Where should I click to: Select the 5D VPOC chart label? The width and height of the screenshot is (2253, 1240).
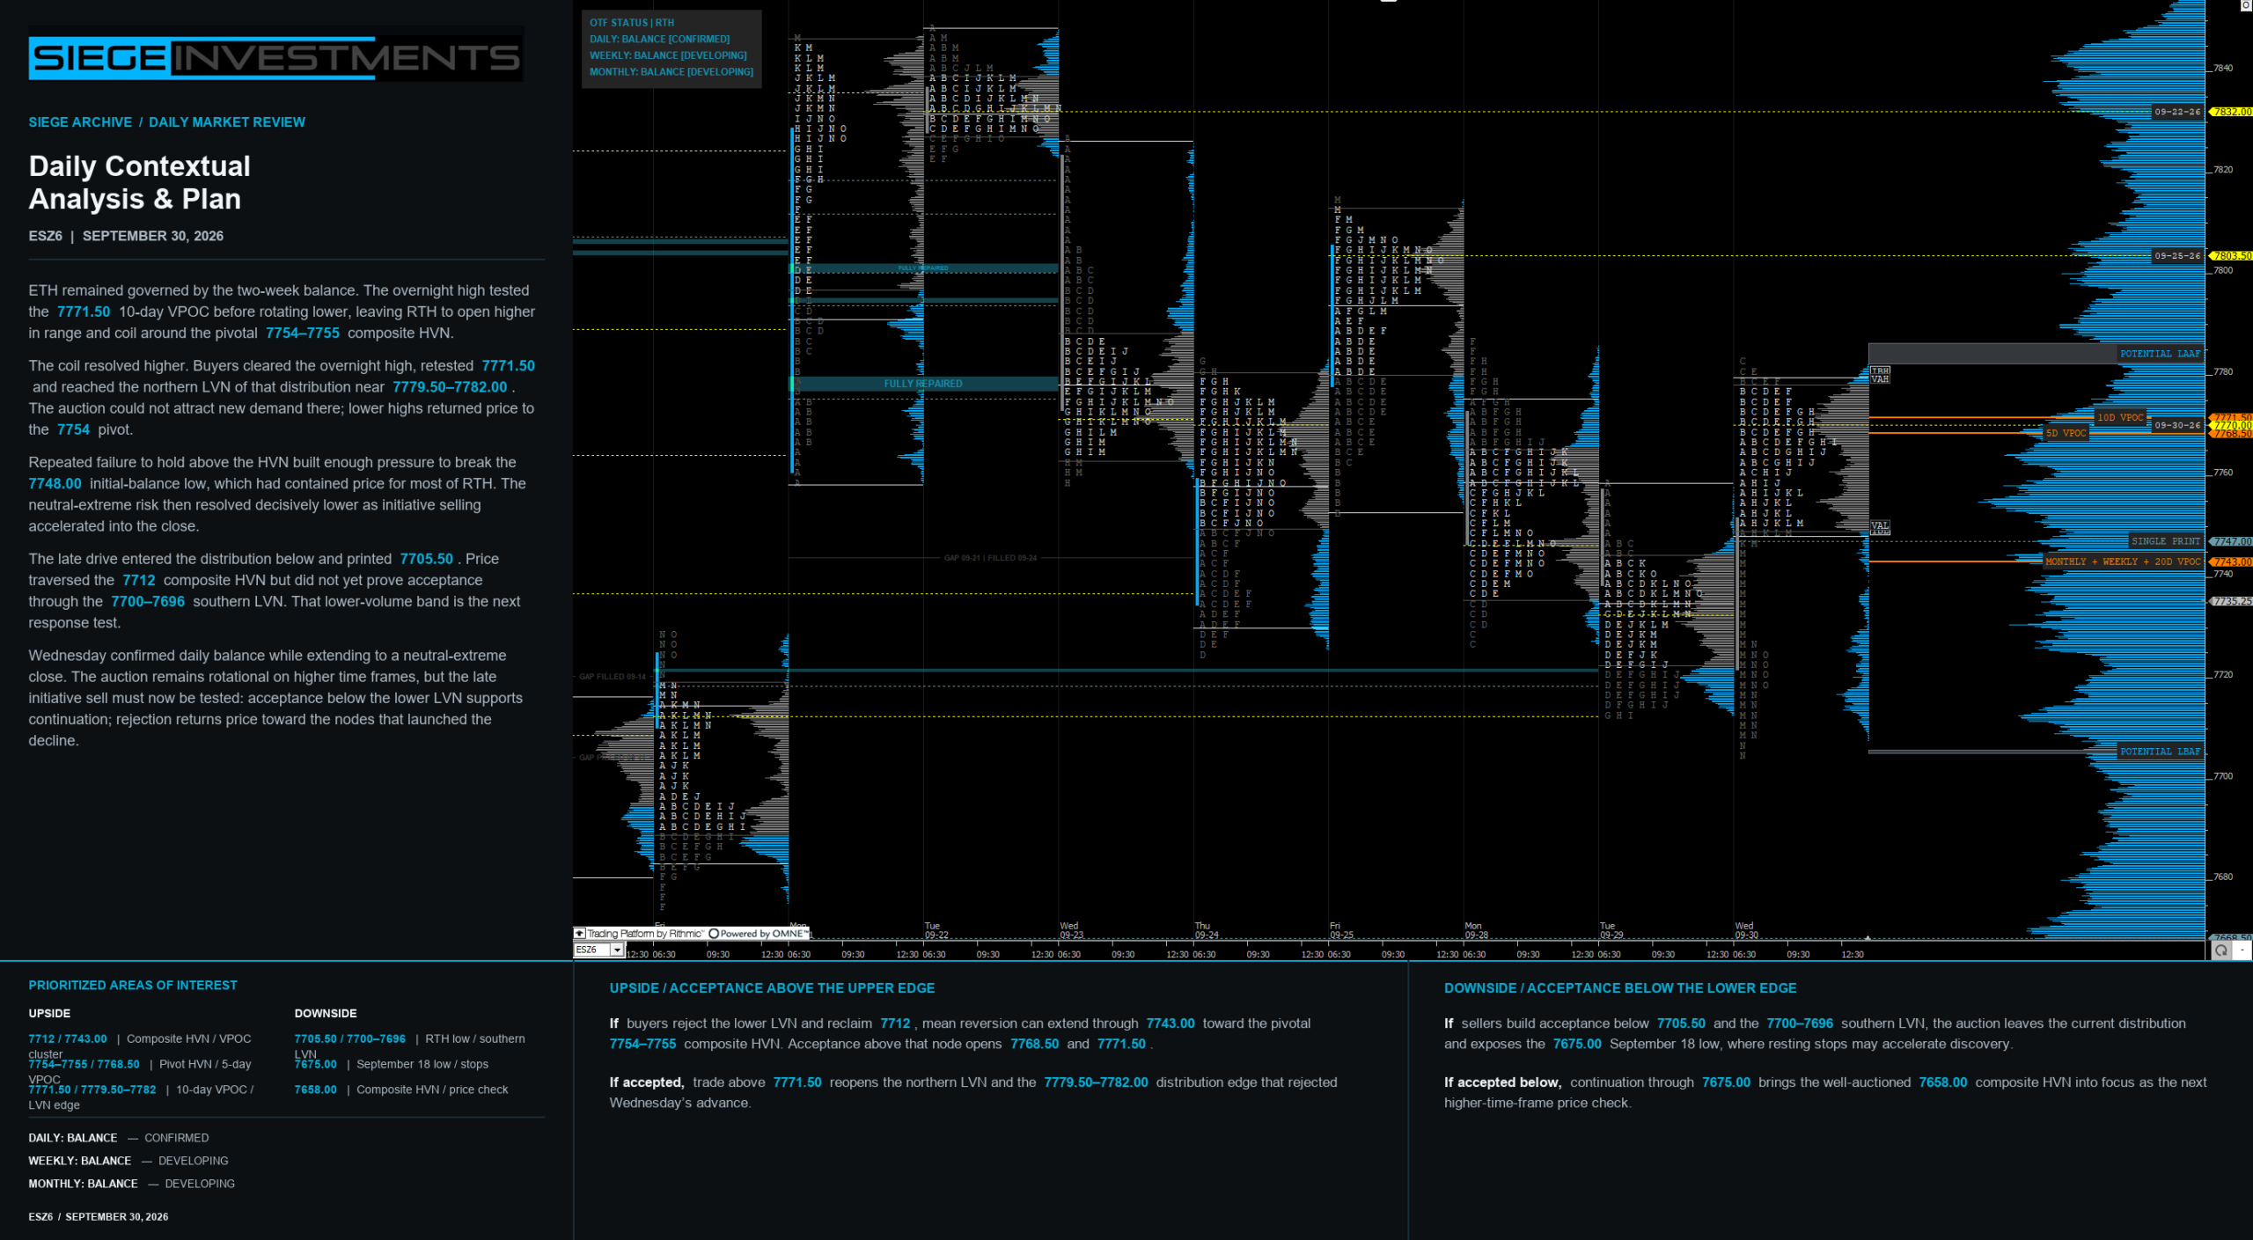point(2066,433)
